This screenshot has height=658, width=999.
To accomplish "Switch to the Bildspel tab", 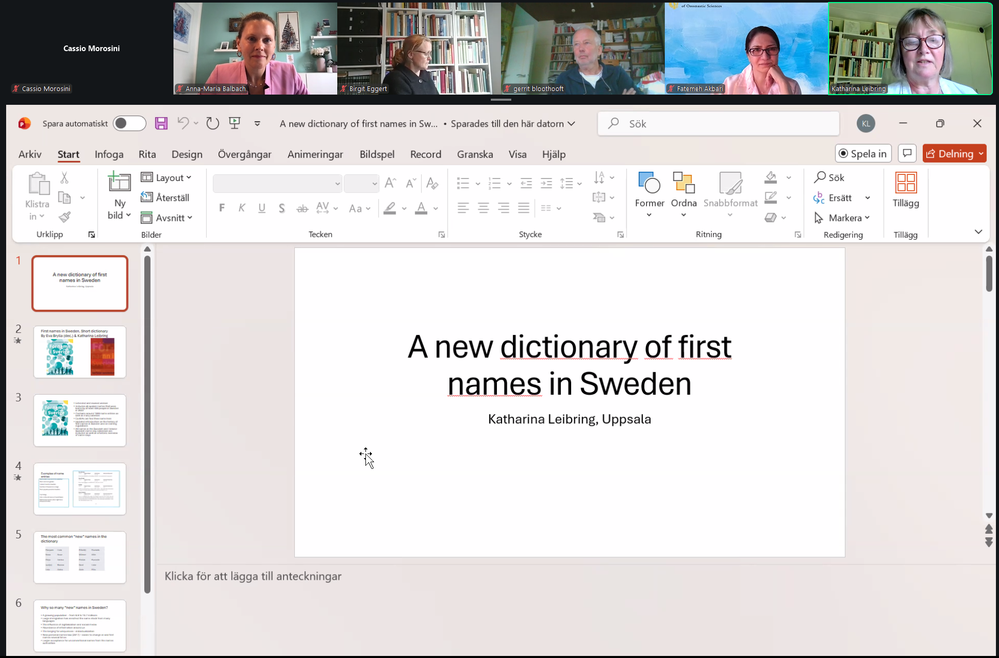I will tap(377, 154).
